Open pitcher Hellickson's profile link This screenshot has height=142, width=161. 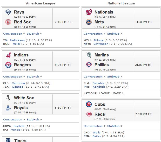17,40
